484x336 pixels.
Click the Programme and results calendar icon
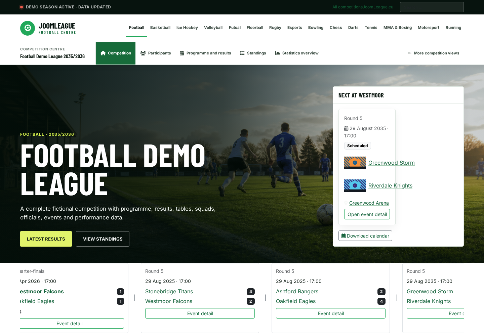click(x=182, y=53)
